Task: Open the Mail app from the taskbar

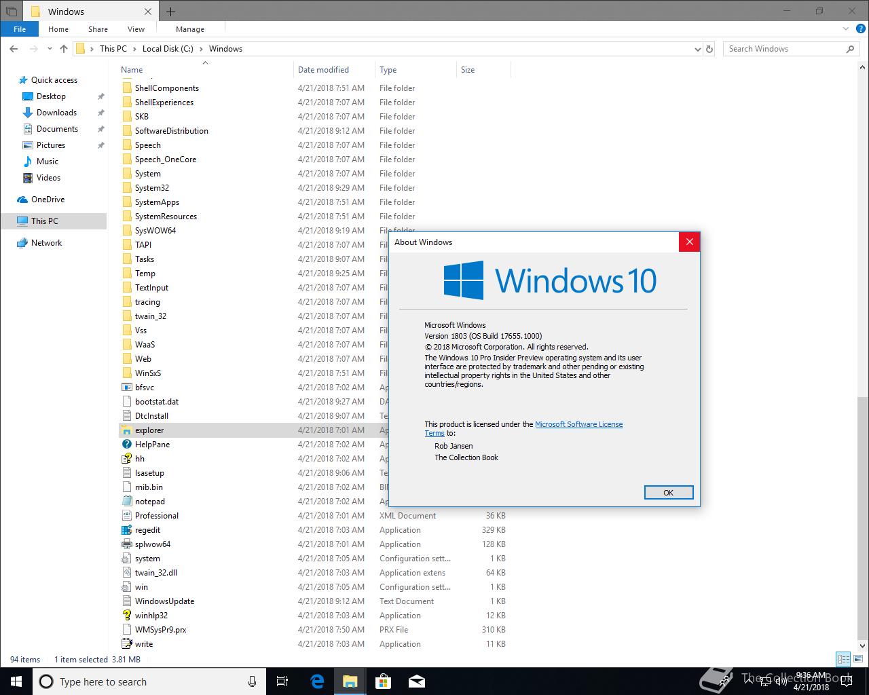Action: point(417,681)
